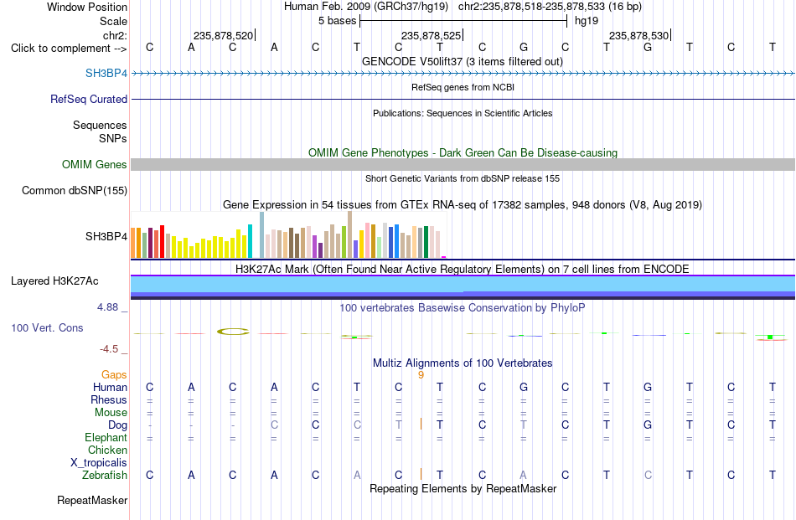Click the PhyloP lower bound value -4.5
The width and height of the screenshot is (796, 520).
coord(109,349)
